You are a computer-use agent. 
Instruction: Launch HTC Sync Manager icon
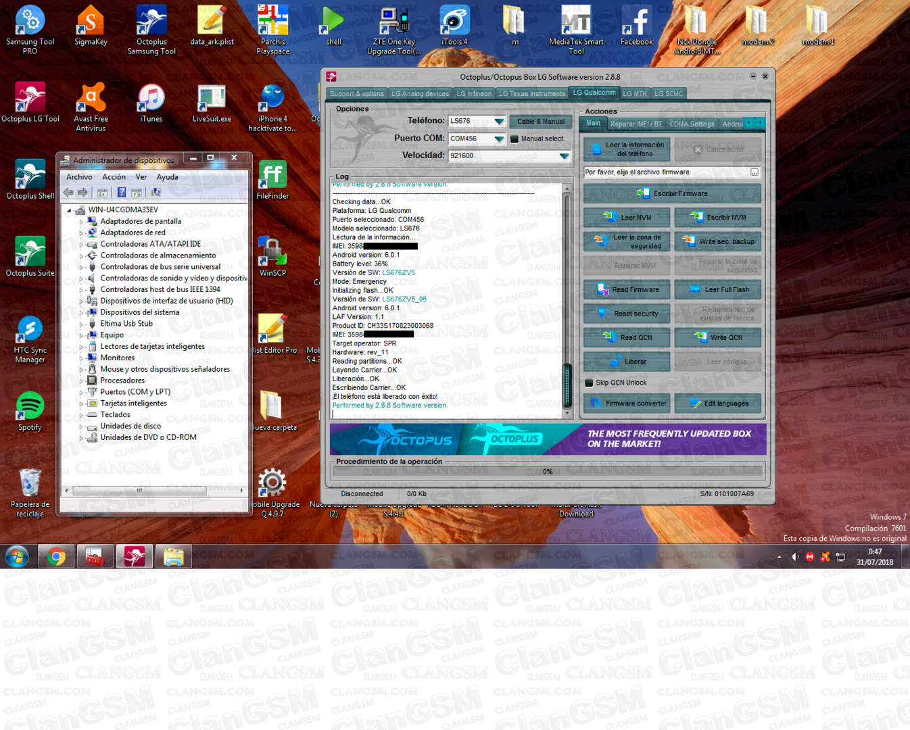(30, 339)
